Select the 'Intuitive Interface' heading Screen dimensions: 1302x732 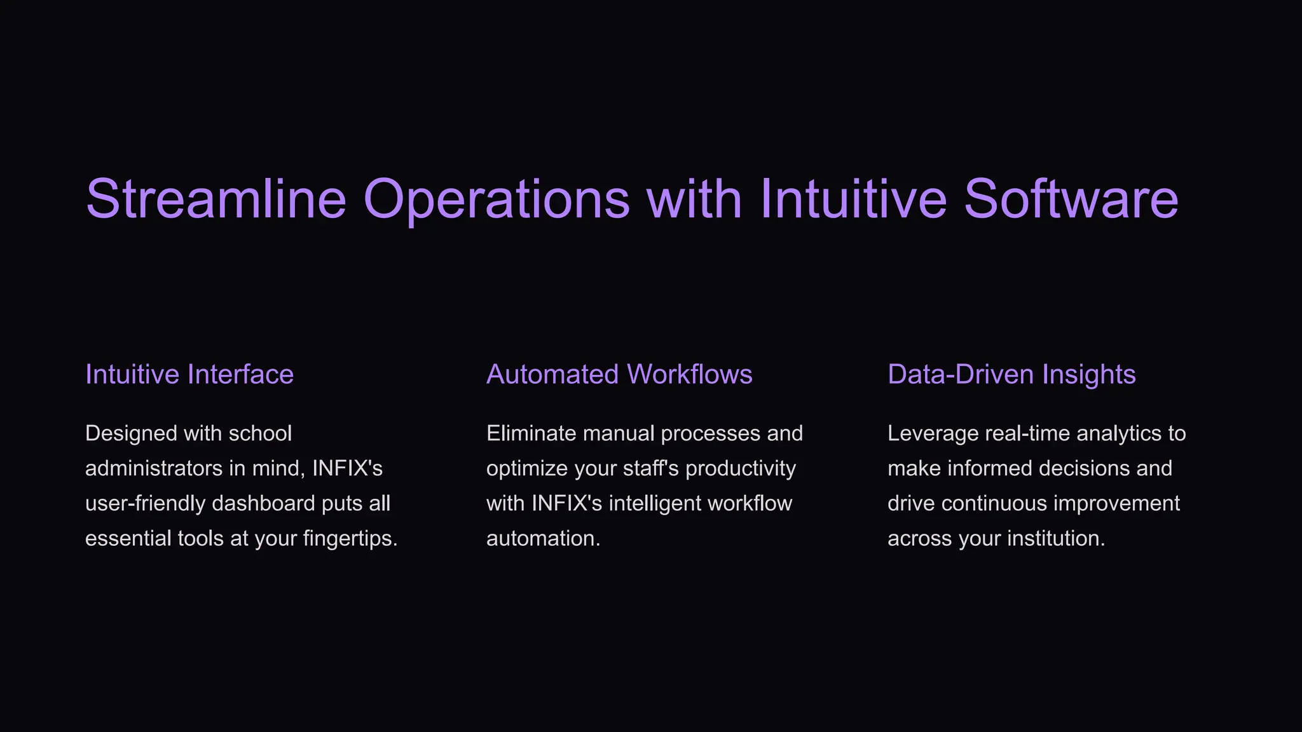(189, 374)
